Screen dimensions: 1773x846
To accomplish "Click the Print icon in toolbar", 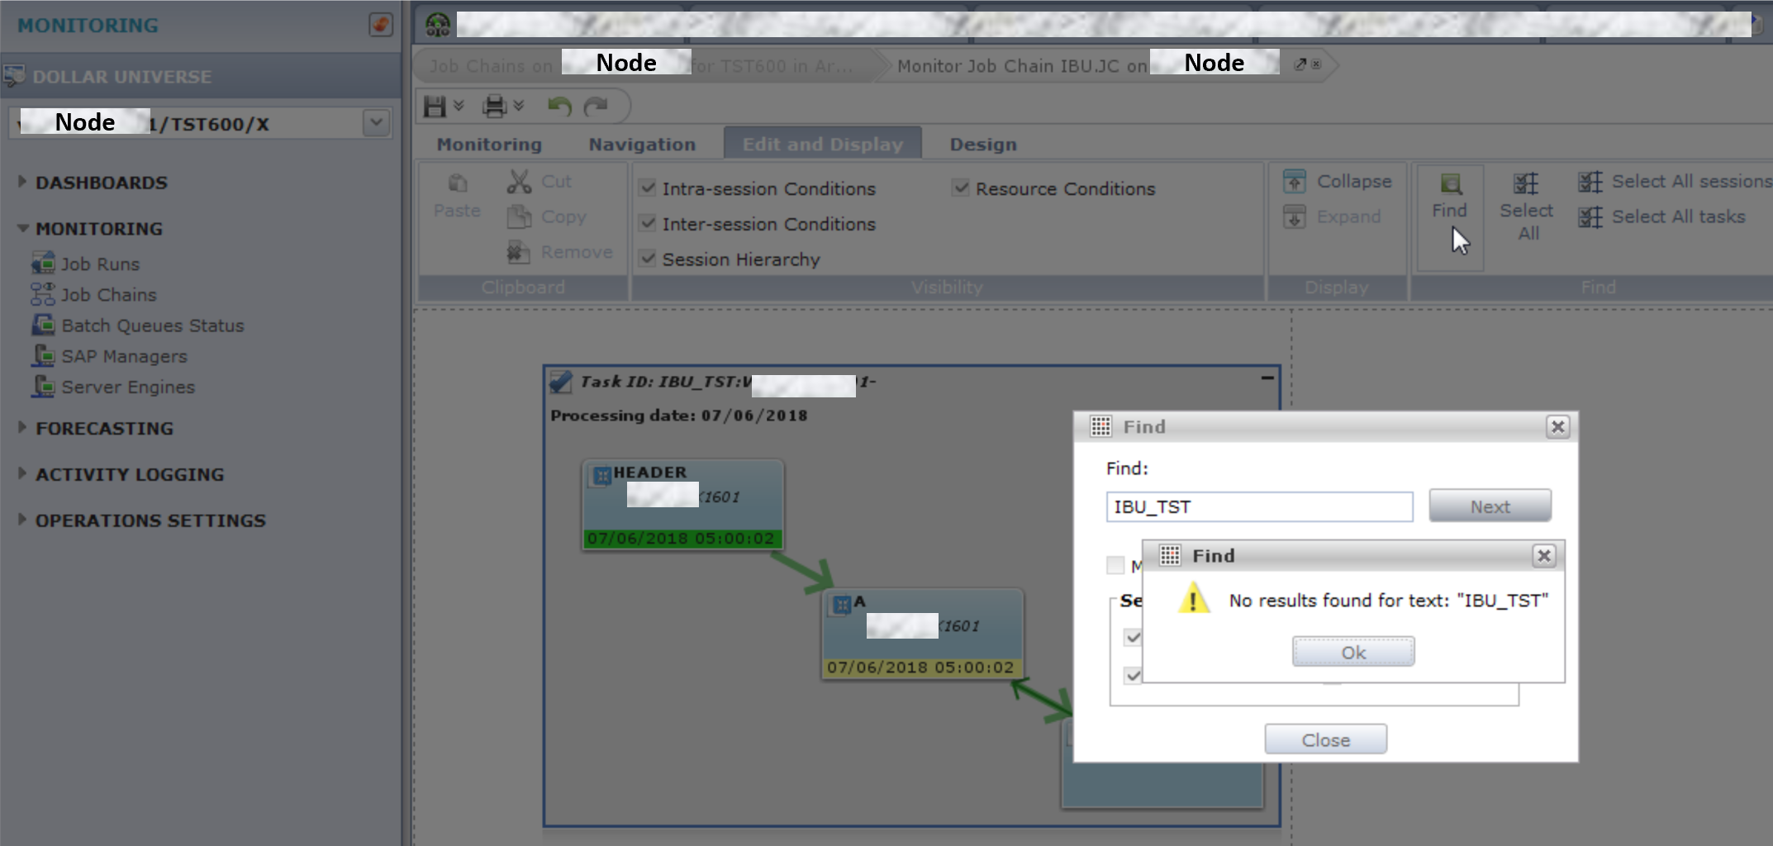I will coord(494,106).
